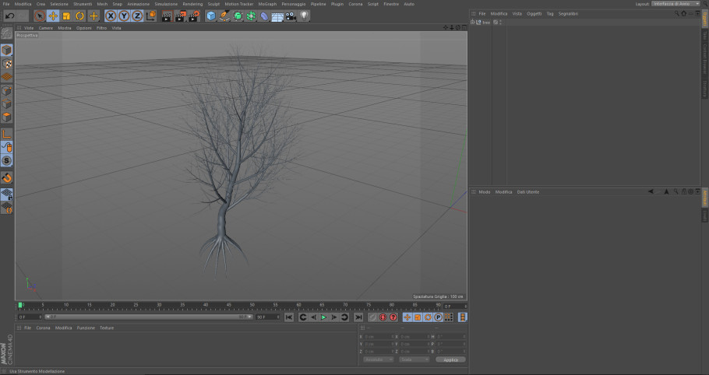This screenshot has height=375, width=709.
Task: Open the Simulazione menu
Action: pos(166,4)
